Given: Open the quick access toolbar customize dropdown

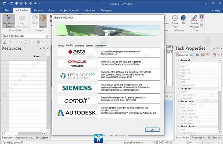Looking at the screenshot, I should tap(39, 3).
